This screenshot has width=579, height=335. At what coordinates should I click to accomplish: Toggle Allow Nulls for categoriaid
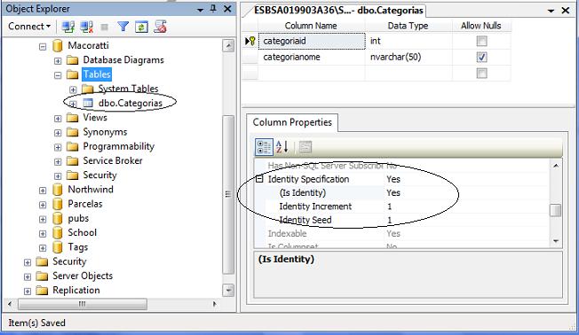(481, 41)
